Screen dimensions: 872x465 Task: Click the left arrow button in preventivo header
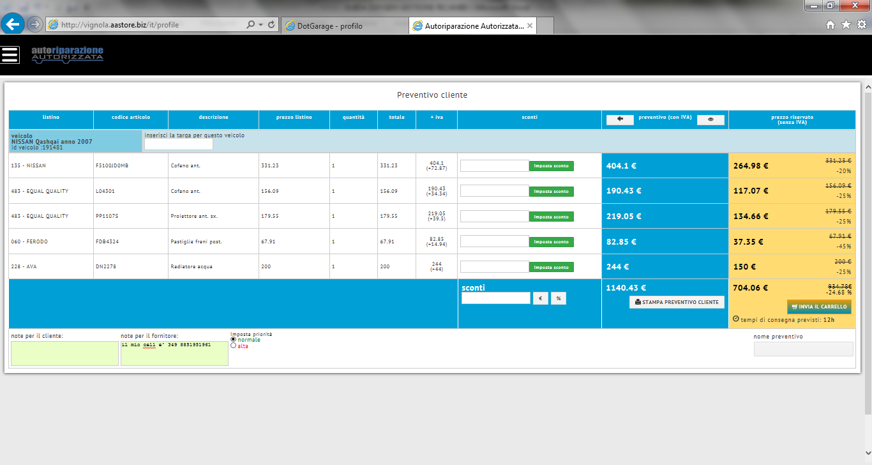point(620,119)
